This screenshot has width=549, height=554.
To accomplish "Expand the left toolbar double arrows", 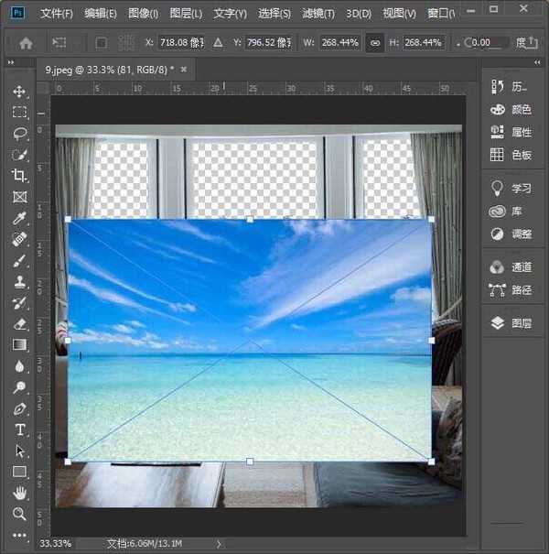I will pyautogui.click(x=11, y=63).
